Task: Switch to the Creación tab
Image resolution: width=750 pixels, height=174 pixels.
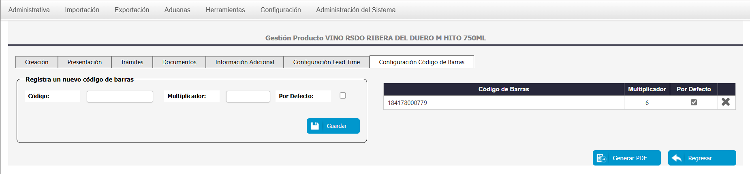Action: (x=37, y=62)
